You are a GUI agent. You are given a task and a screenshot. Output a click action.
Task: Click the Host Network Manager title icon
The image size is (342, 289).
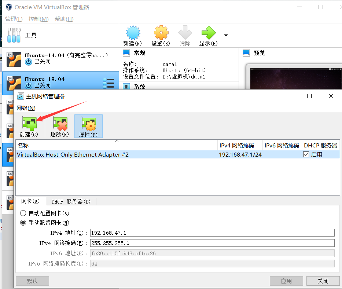click(x=21, y=96)
